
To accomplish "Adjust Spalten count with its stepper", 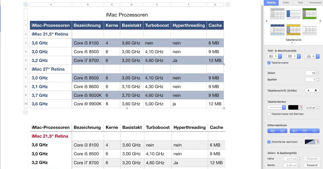I will [318, 80].
